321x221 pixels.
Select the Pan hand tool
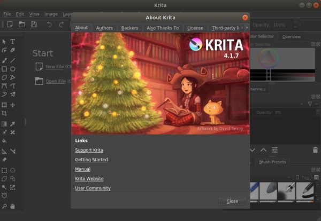click(13, 206)
